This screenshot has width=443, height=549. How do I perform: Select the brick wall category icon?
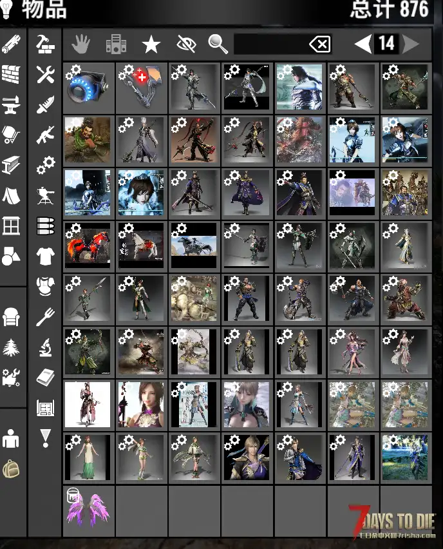tap(11, 74)
